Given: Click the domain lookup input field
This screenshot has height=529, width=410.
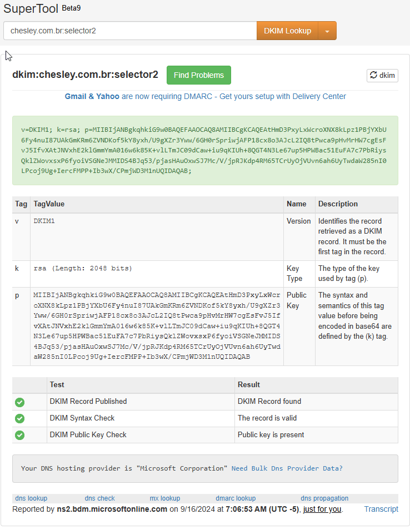Looking at the screenshot, I should [x=130, y=31].
